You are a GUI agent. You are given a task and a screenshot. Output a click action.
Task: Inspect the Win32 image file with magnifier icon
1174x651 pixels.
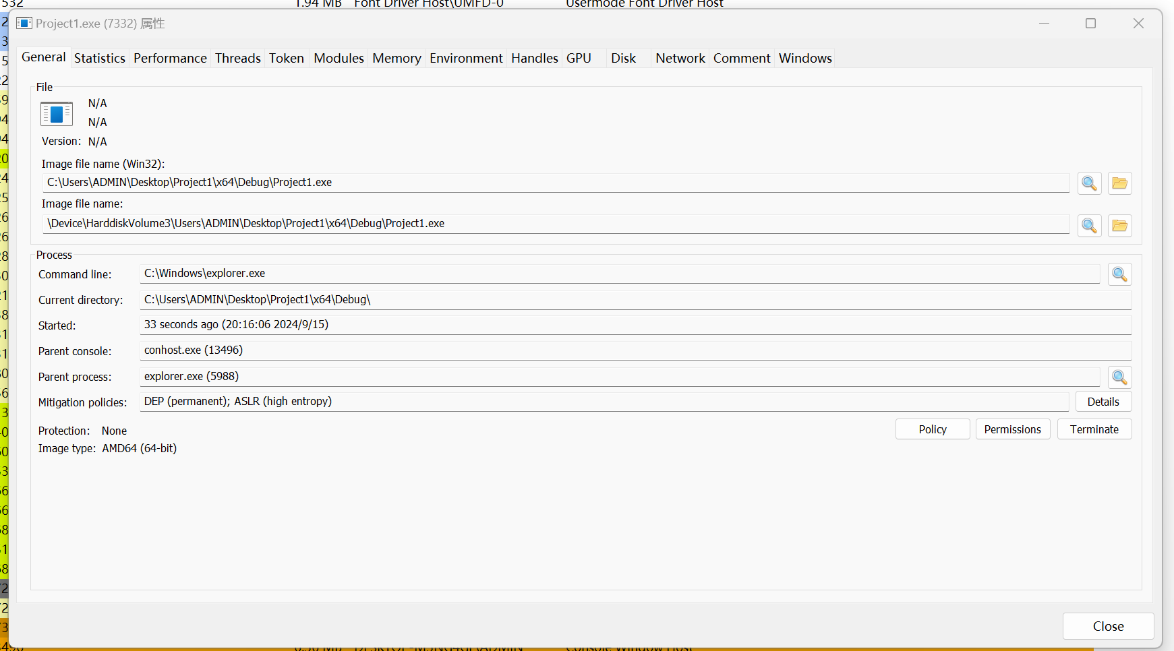(1089, 183)
